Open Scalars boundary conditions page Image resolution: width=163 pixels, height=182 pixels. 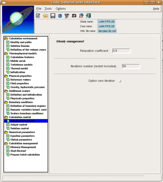pos(27,114)
